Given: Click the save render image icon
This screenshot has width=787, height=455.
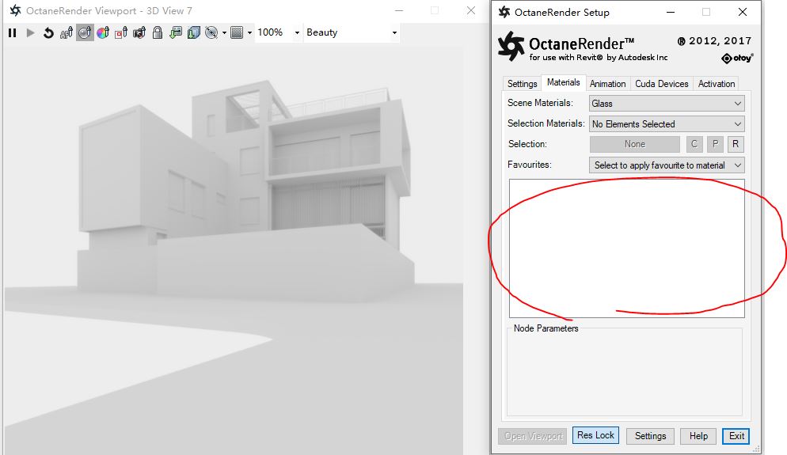Looking at the screenshot, I should (x=176, y=33).
